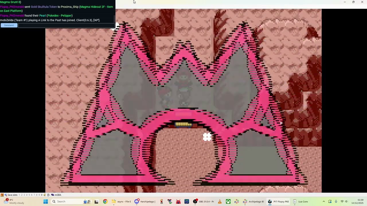367x206 pixels.
Task: Click the sync status tray icon
Action: tap(330, 201)
